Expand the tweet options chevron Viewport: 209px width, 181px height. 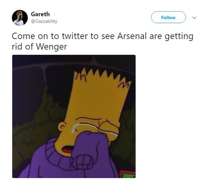pyautogui.click(x=194, y=17)
